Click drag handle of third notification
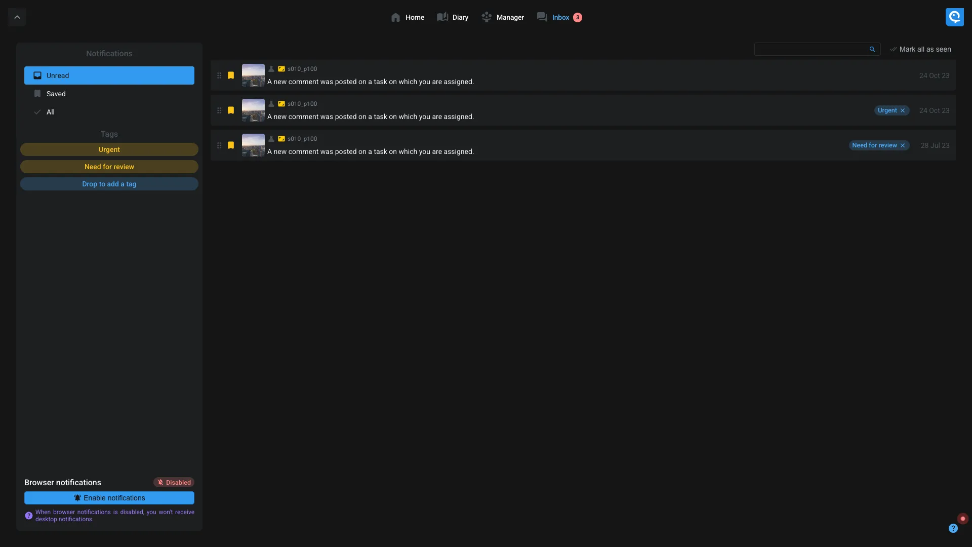 tap(219, 145)
